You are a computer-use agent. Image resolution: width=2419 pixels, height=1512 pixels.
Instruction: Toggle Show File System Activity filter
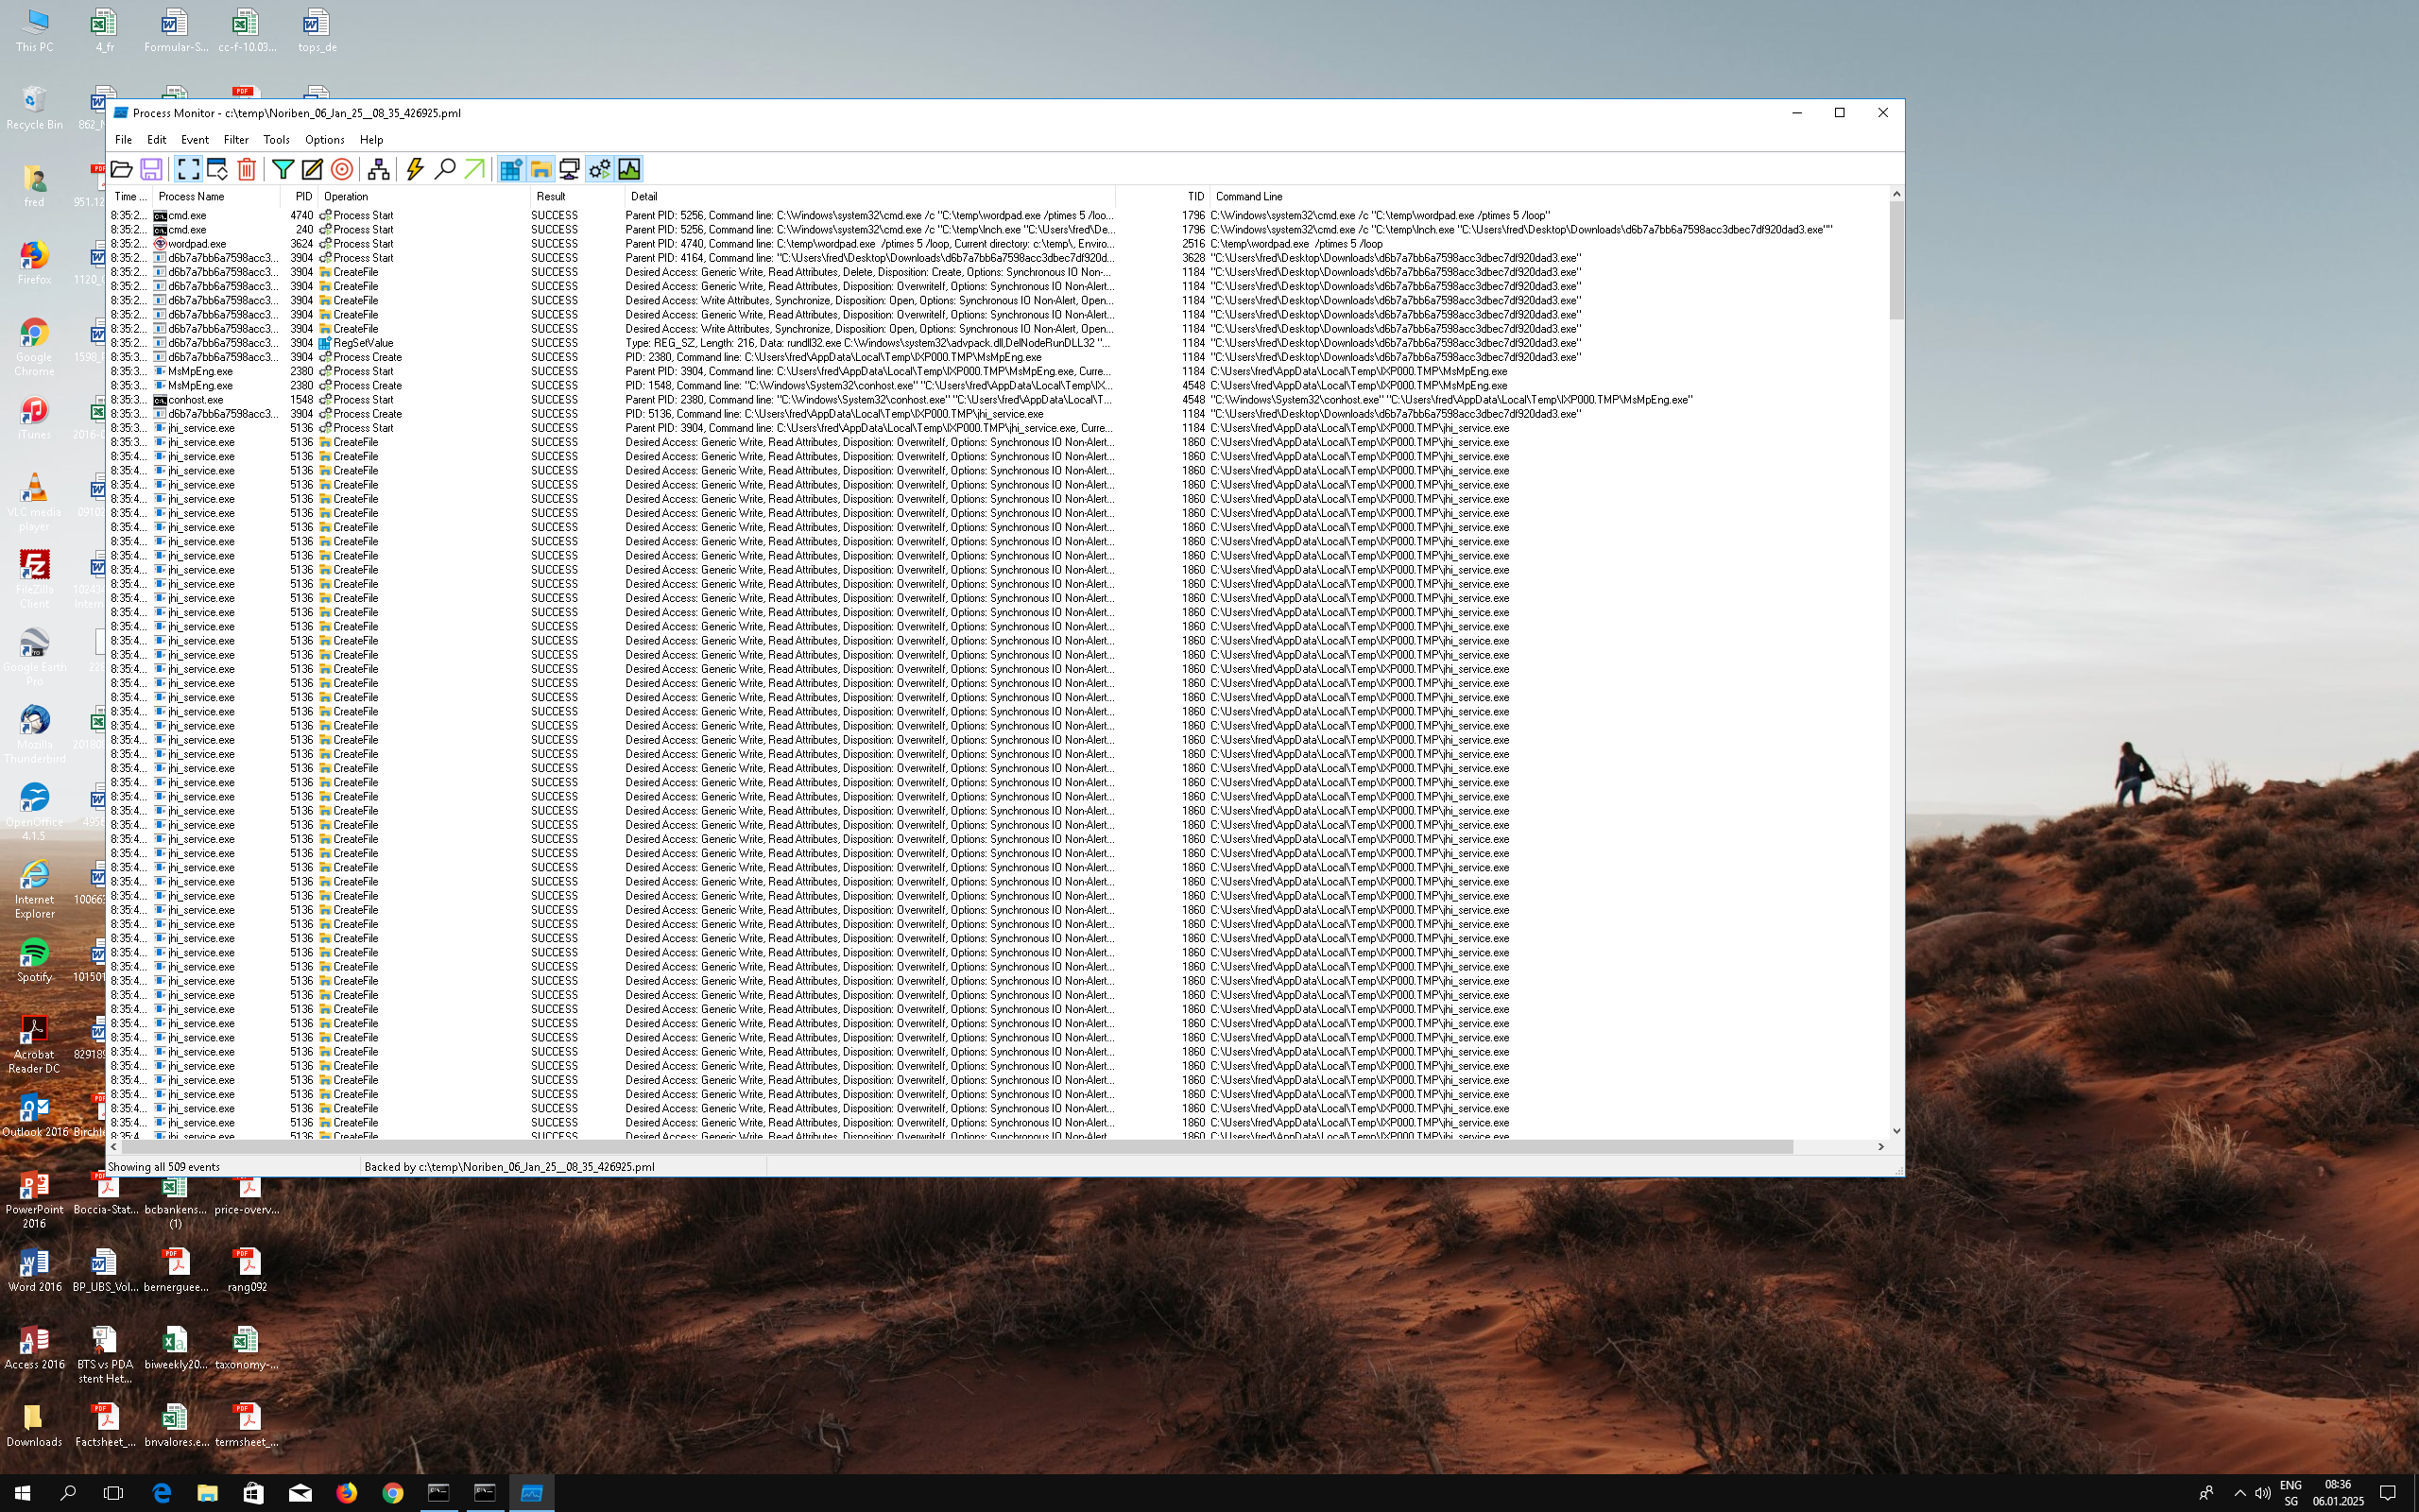(540, 169)
